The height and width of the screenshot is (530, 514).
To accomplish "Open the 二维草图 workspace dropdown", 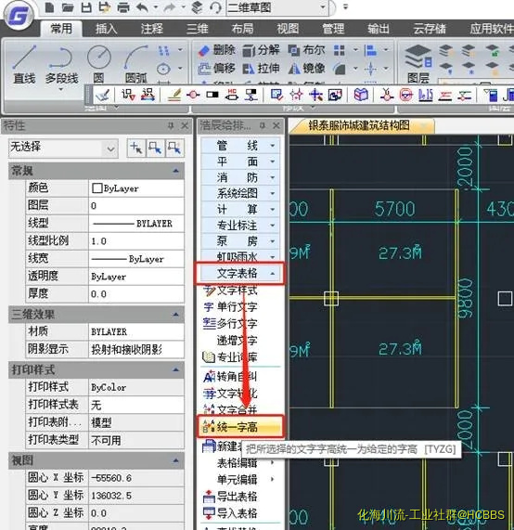I will (x=323, y=7).
